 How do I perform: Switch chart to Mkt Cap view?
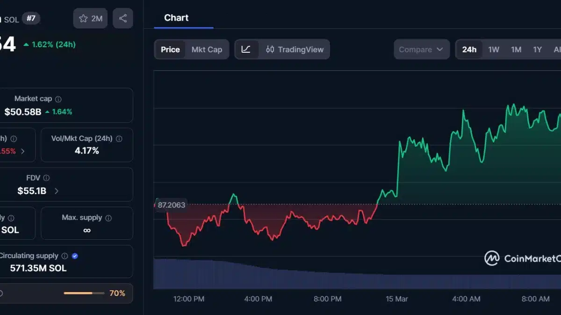207,49
